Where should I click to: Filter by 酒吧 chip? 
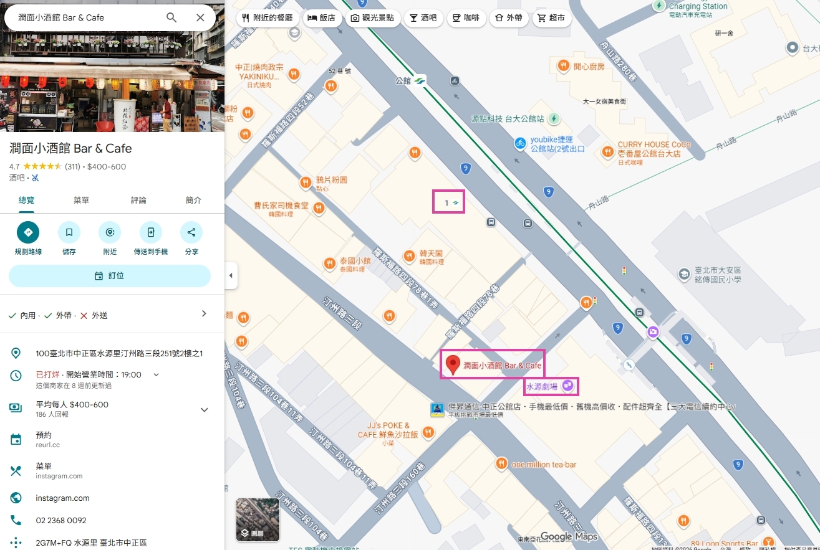click(x=423, y=18)
